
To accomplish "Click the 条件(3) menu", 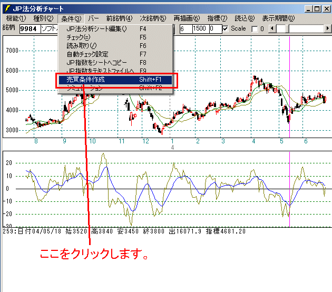I will tap(71, 19).
